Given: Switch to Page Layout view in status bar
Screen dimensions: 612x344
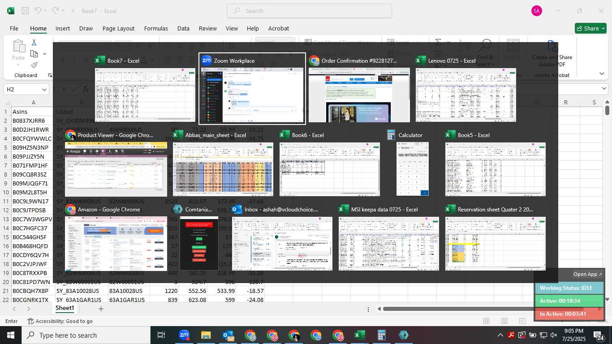Looking at the screenshot, I should [x=504, y=321].
